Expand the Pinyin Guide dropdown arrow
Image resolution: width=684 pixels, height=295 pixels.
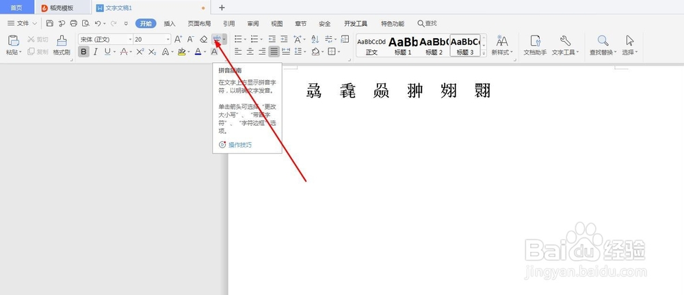pos(224,39)
